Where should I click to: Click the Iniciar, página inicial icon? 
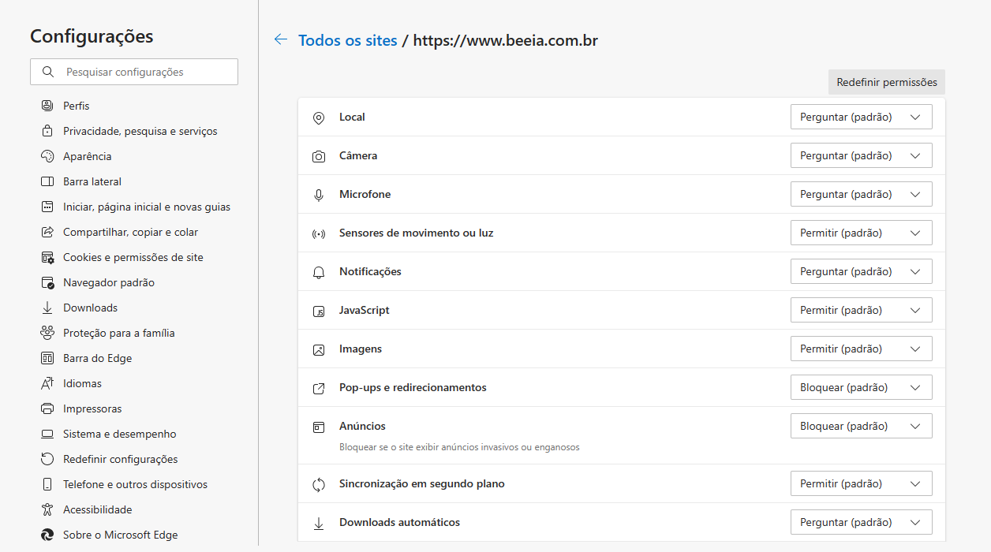point(47,207)
